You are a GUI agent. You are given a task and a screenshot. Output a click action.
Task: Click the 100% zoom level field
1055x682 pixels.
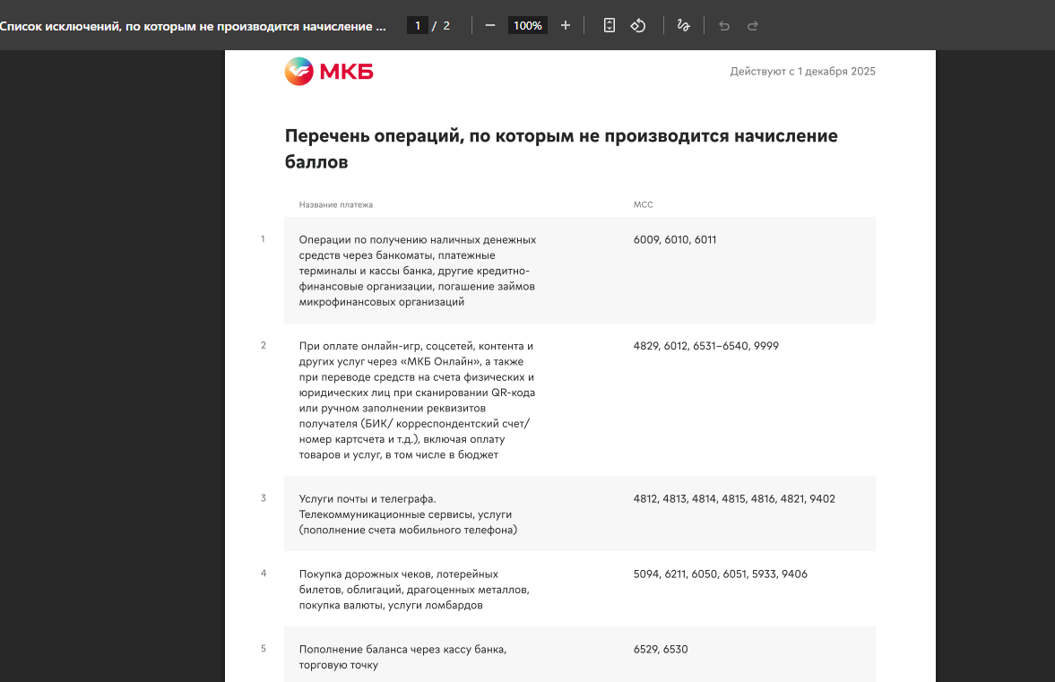coord(527,26)
